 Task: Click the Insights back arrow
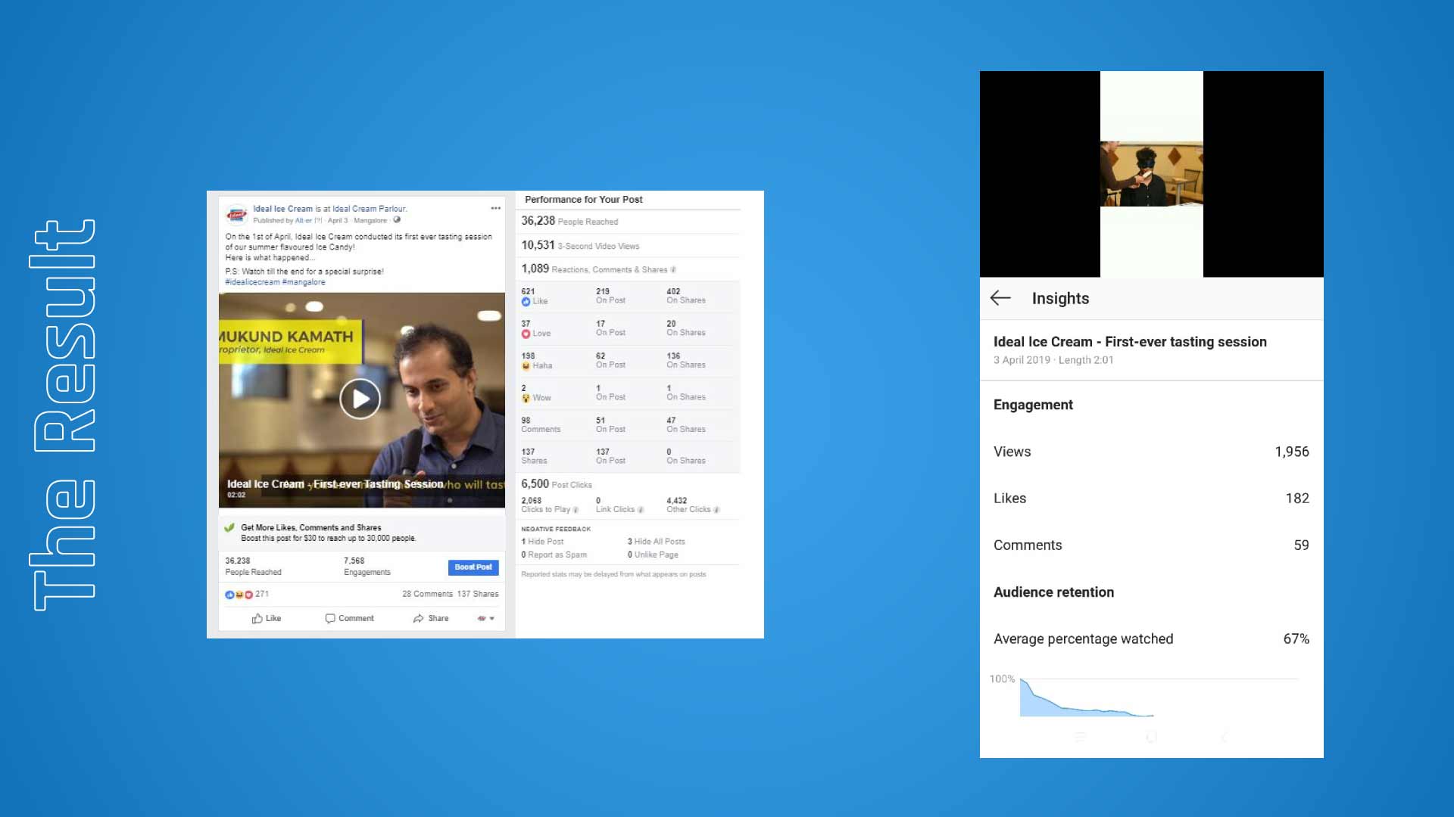[1000, 298]
